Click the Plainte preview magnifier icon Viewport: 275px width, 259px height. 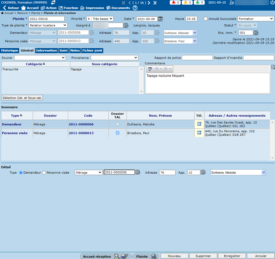(x=154, y=256)
